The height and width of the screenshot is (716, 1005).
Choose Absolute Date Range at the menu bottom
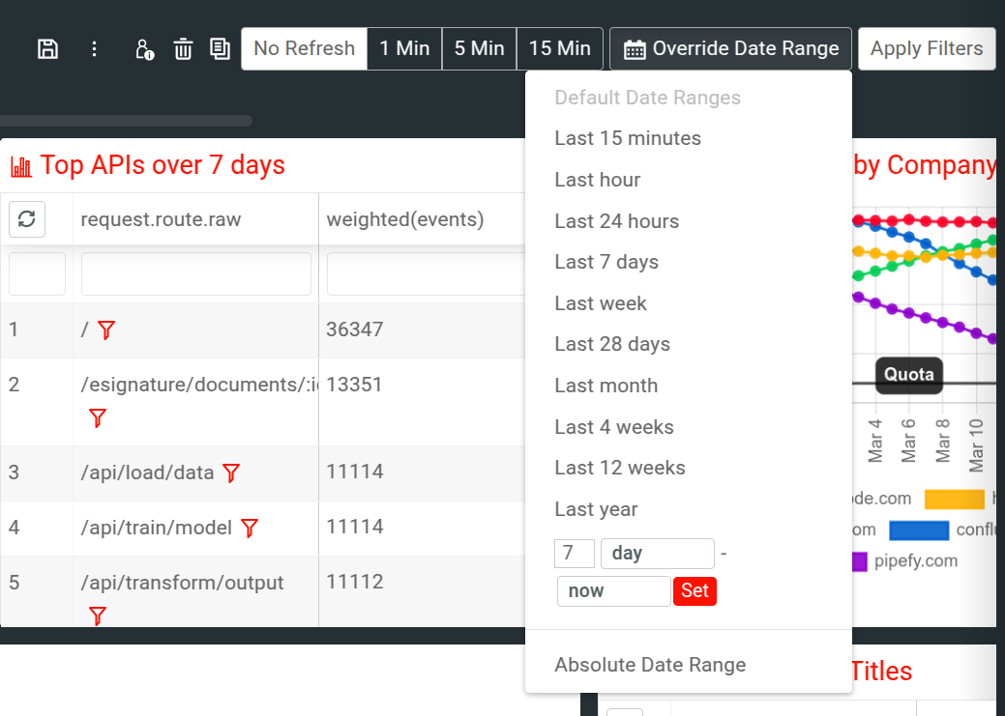pos(650,665)
